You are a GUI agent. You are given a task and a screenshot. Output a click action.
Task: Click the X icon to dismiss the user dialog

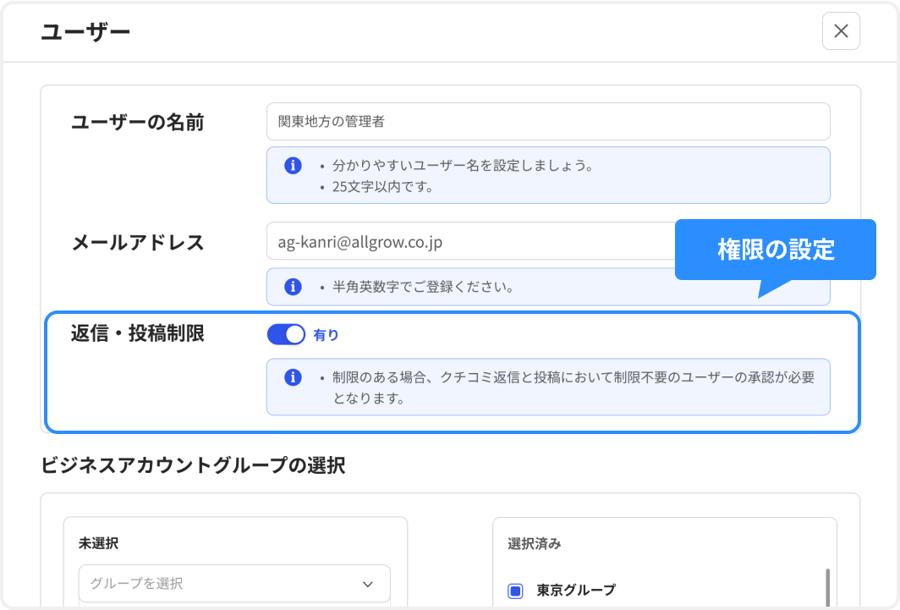point(841,30)
